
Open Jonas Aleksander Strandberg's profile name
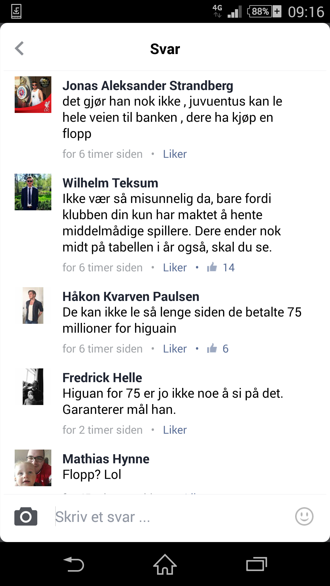[x=148, y=86]
